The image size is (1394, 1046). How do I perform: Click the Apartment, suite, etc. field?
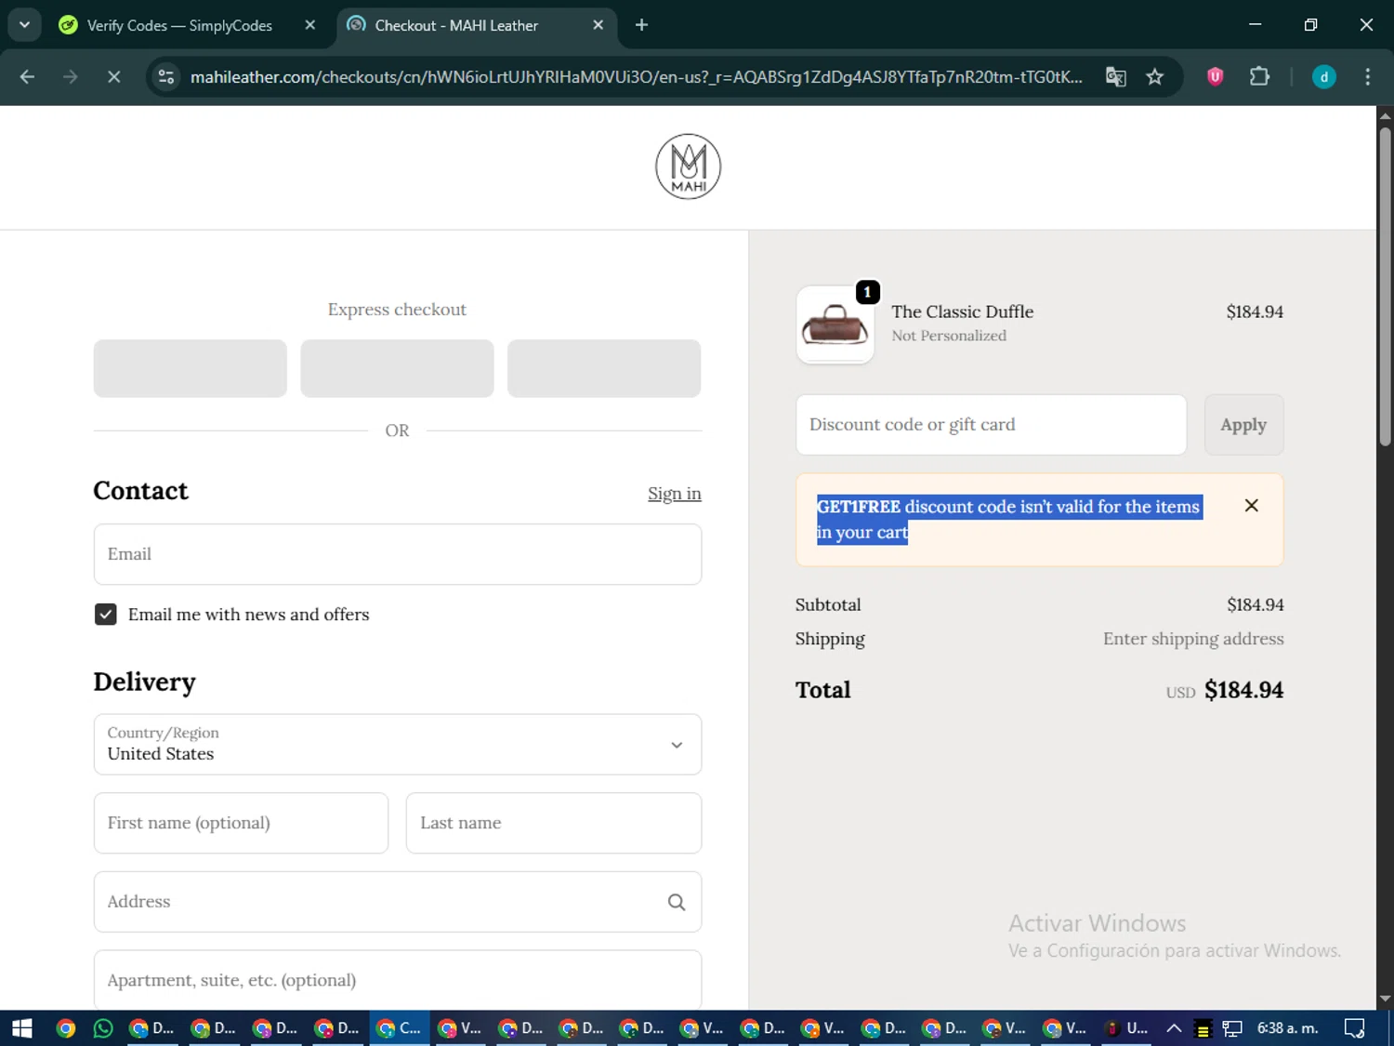(398, 979)
